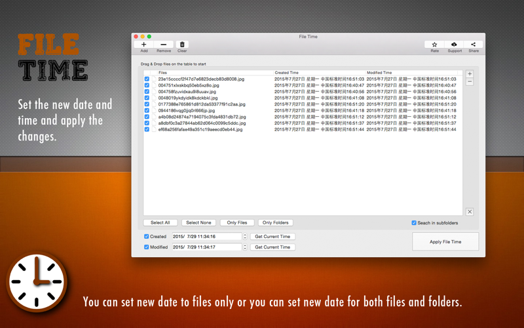This screenshot has width=524, height=328.
Task: Click the Clear trash icon
Action: point(182,45)
